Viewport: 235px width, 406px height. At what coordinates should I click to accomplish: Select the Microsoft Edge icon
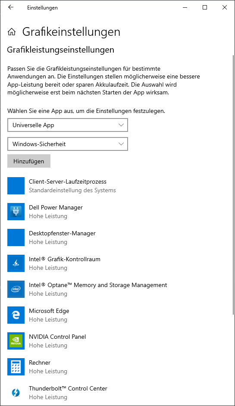(16, 315)
